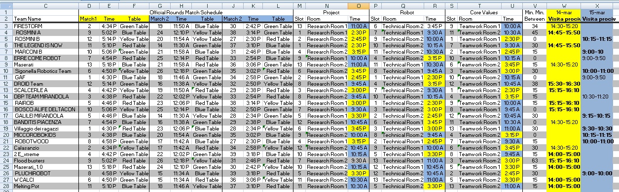
Task: Select column C header
Action: [46, 5]
